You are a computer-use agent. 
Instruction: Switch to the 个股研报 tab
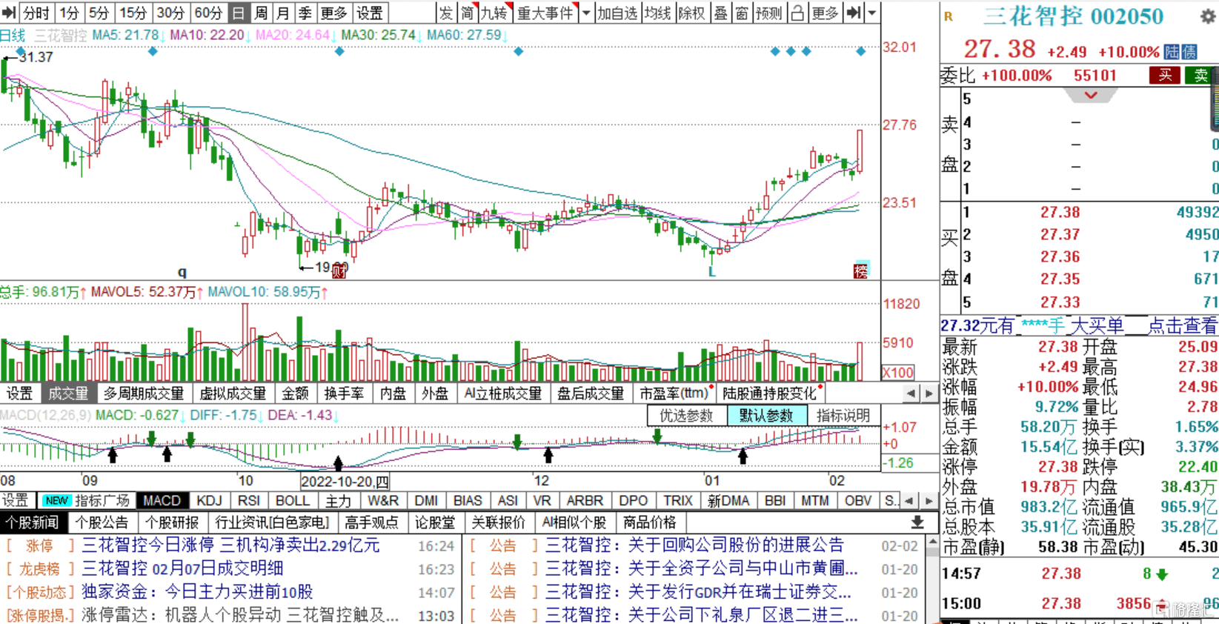(x=172, y=522)
